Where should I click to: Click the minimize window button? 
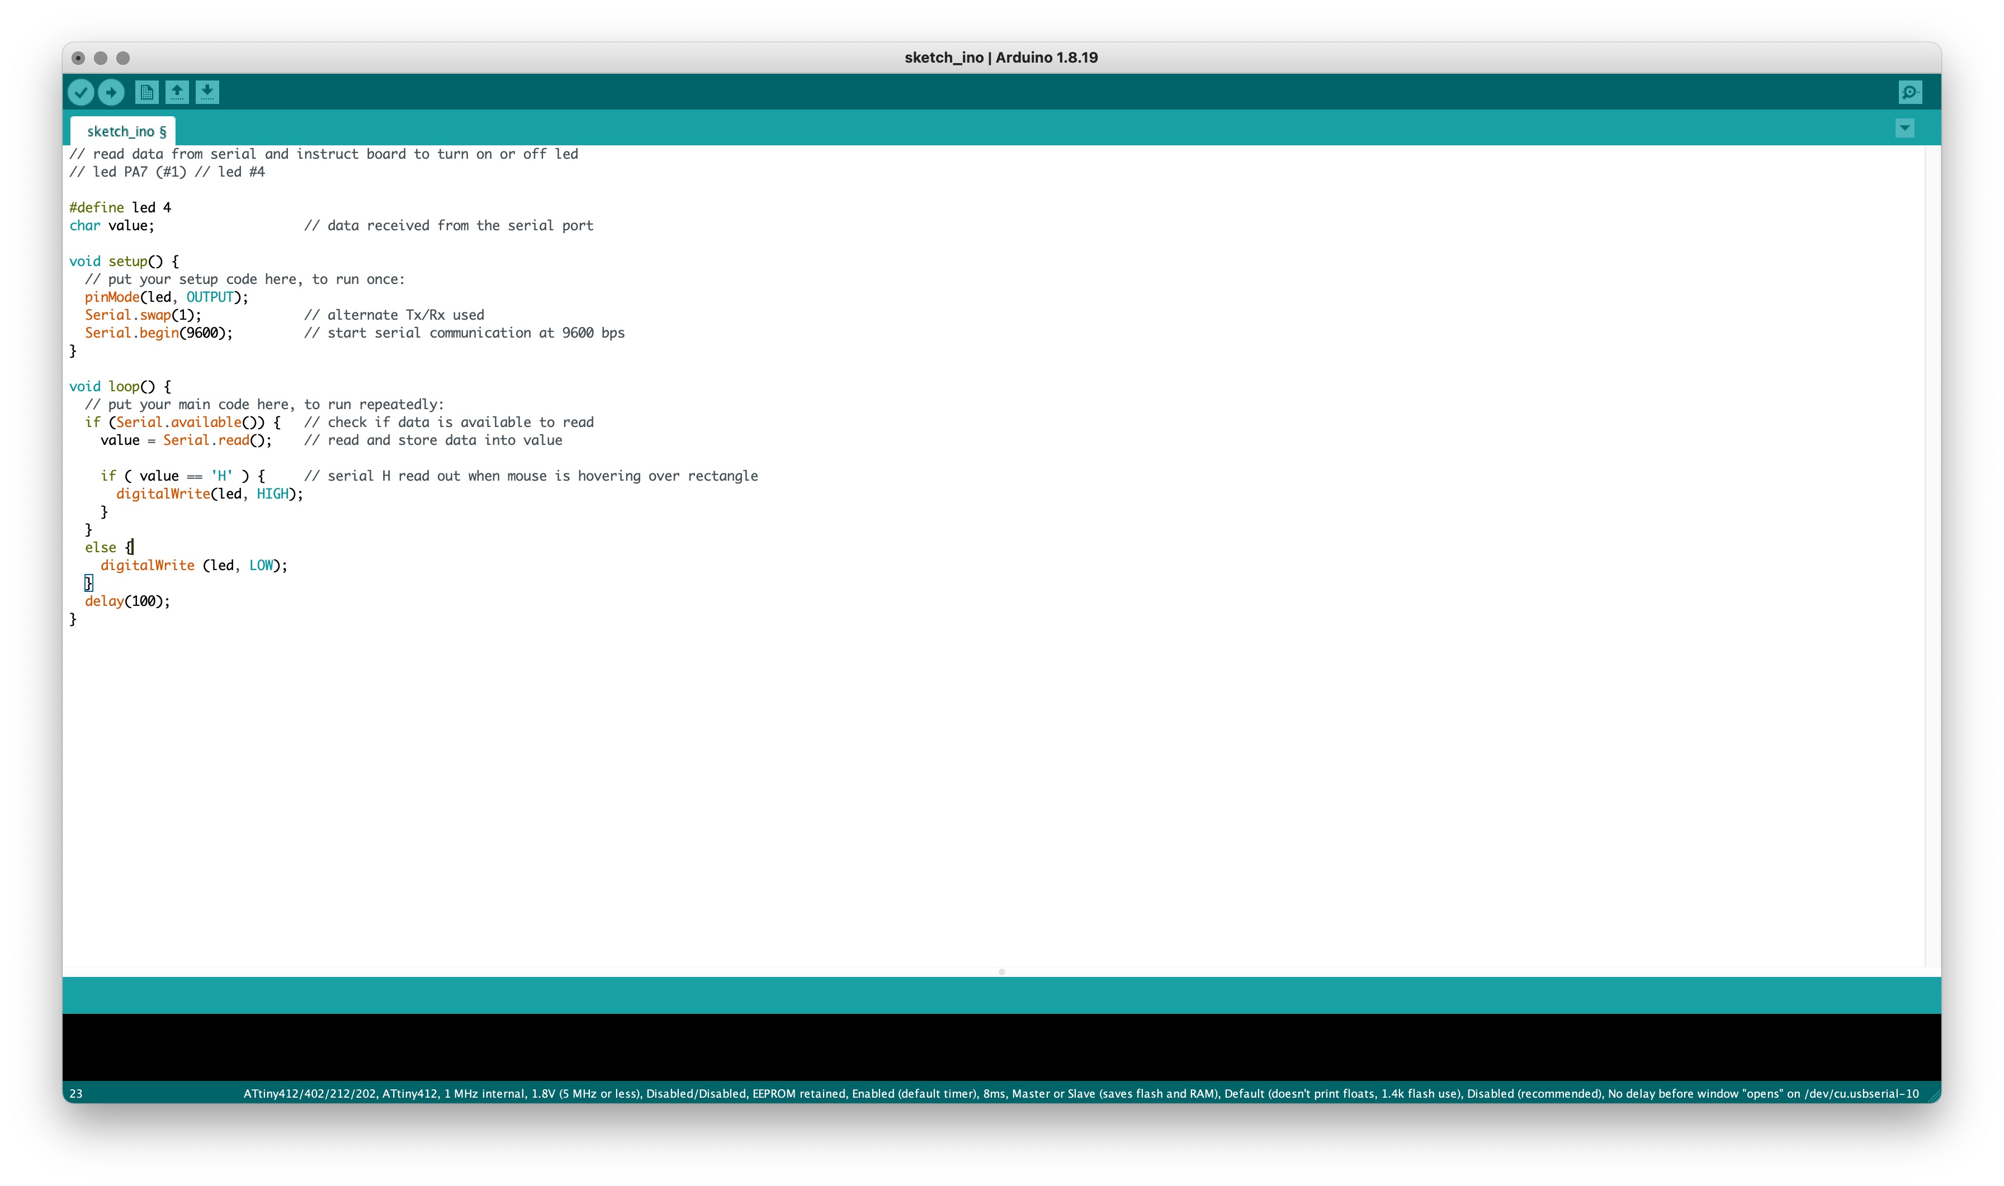(x=101, y=58)
